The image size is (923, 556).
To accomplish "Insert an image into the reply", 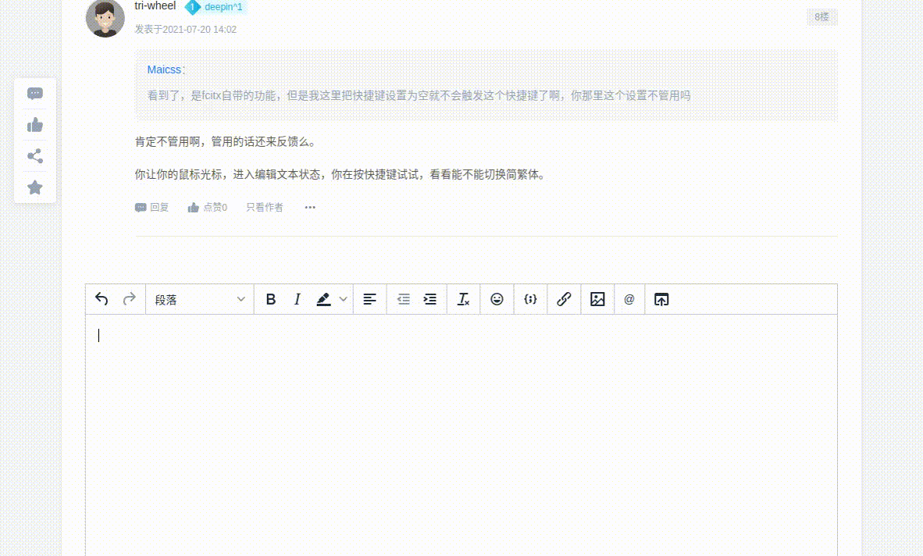I will point(597,300).
